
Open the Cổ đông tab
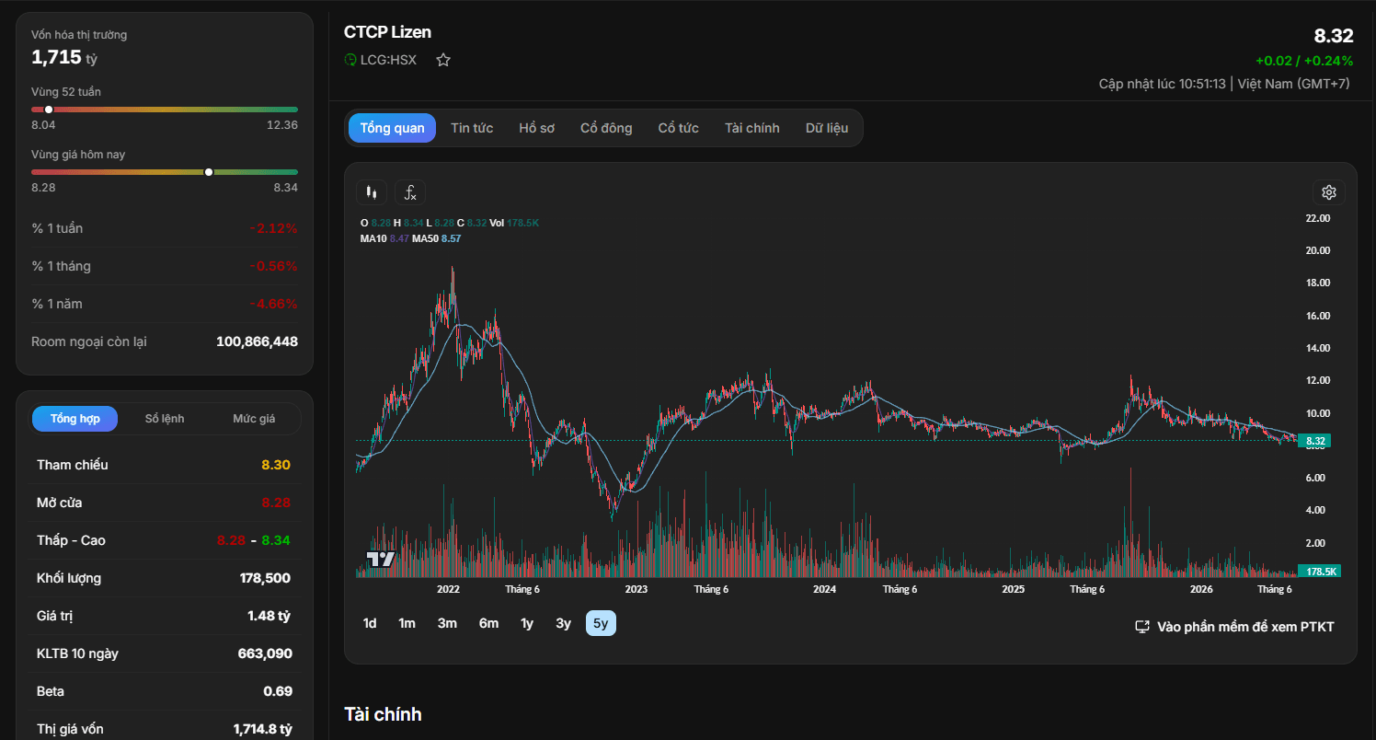click(606, 128)
